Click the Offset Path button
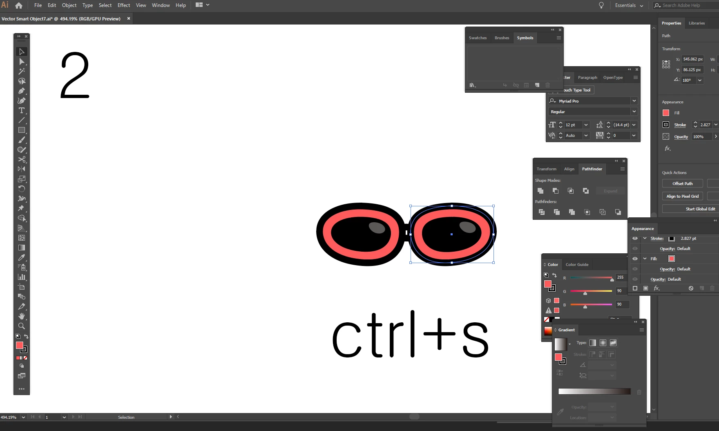 click(682, 184)
